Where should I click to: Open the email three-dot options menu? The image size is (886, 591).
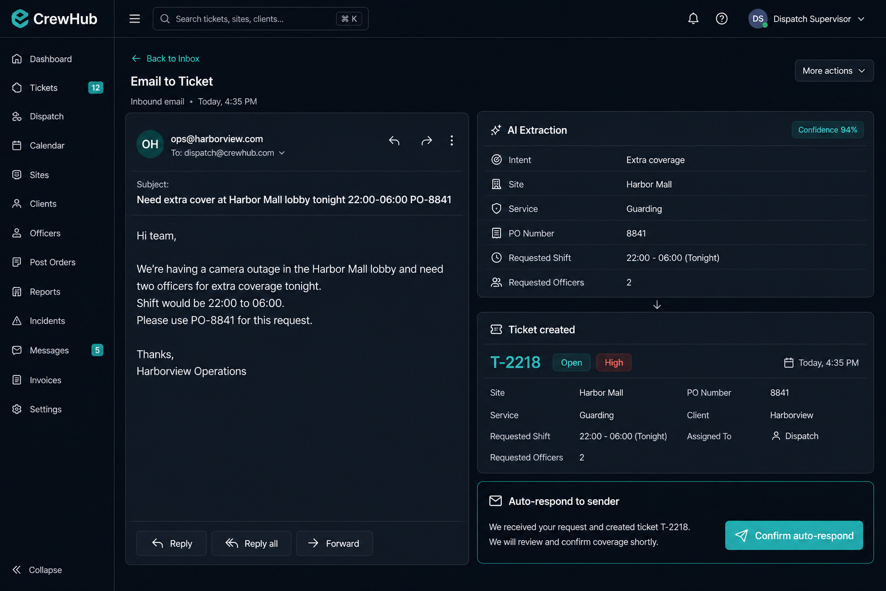tap(452, 140)
